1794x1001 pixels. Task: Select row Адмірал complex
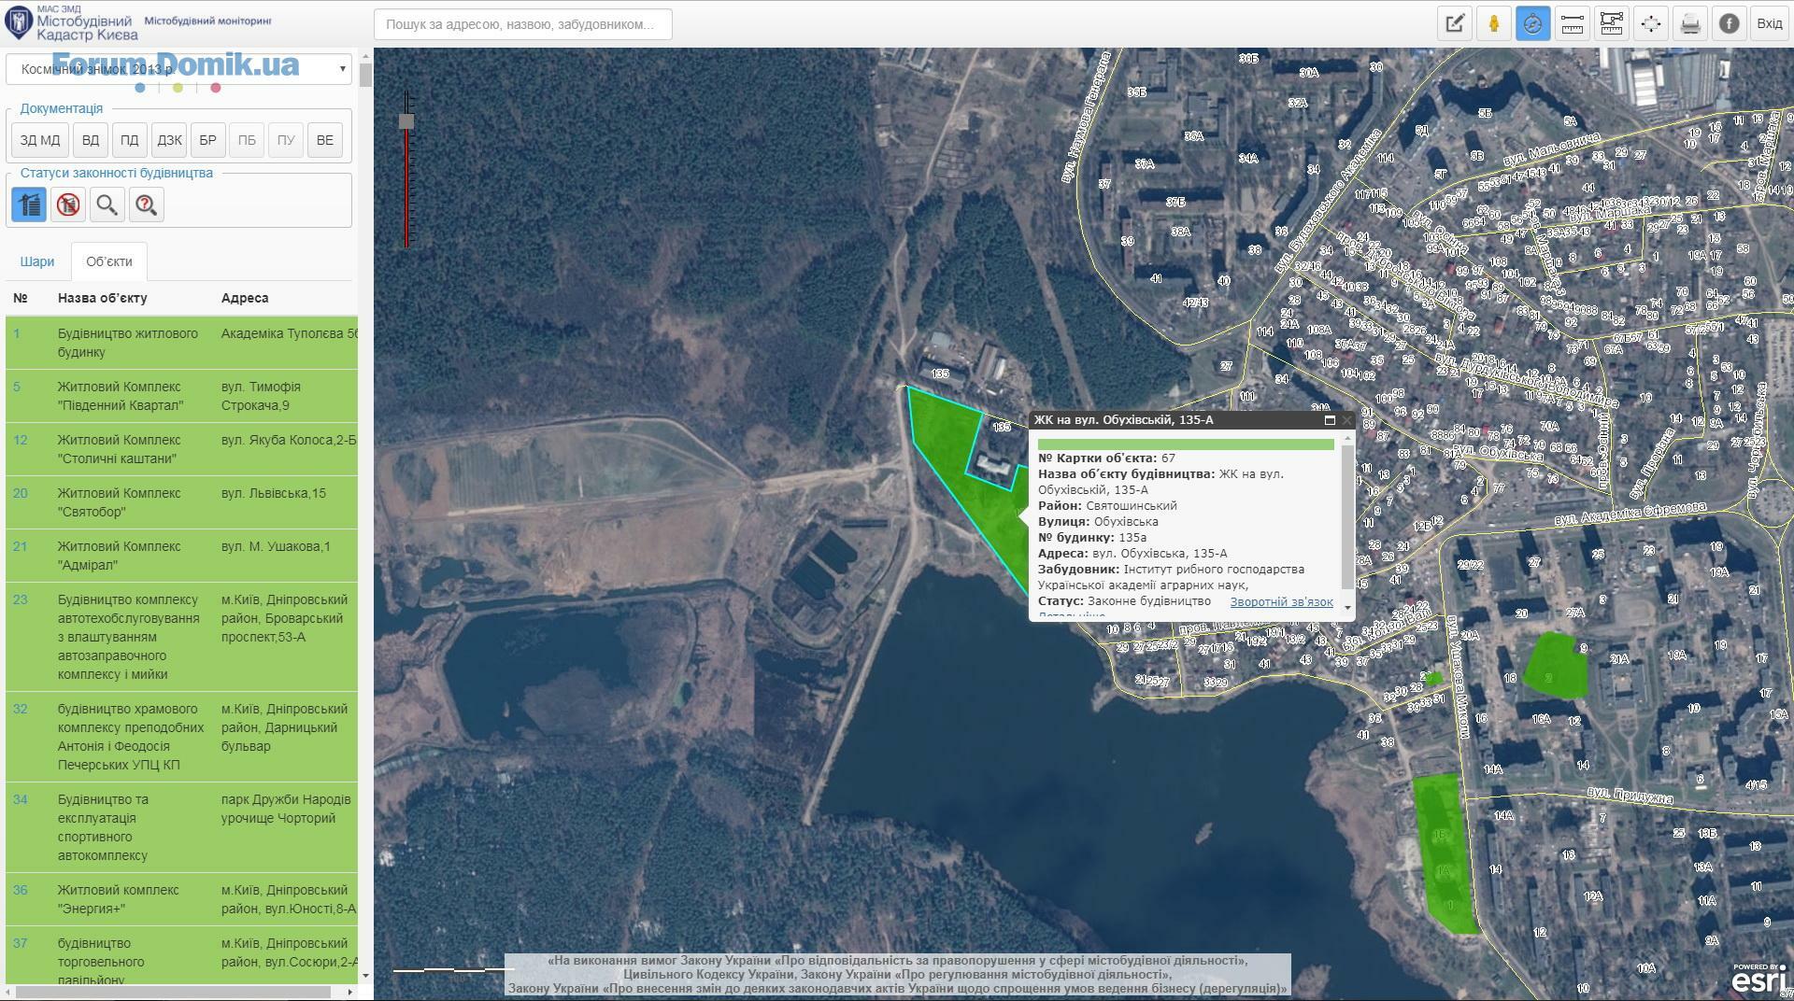[x=181, y=556]
